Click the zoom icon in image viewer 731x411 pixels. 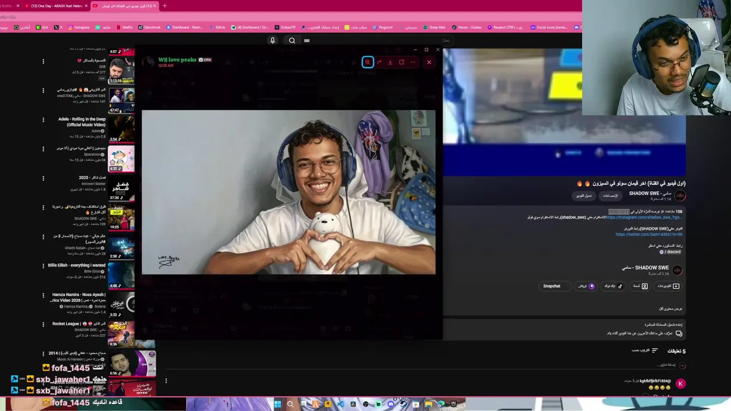point(368,62)
